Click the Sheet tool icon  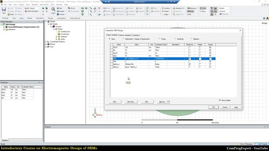[163, 11]
